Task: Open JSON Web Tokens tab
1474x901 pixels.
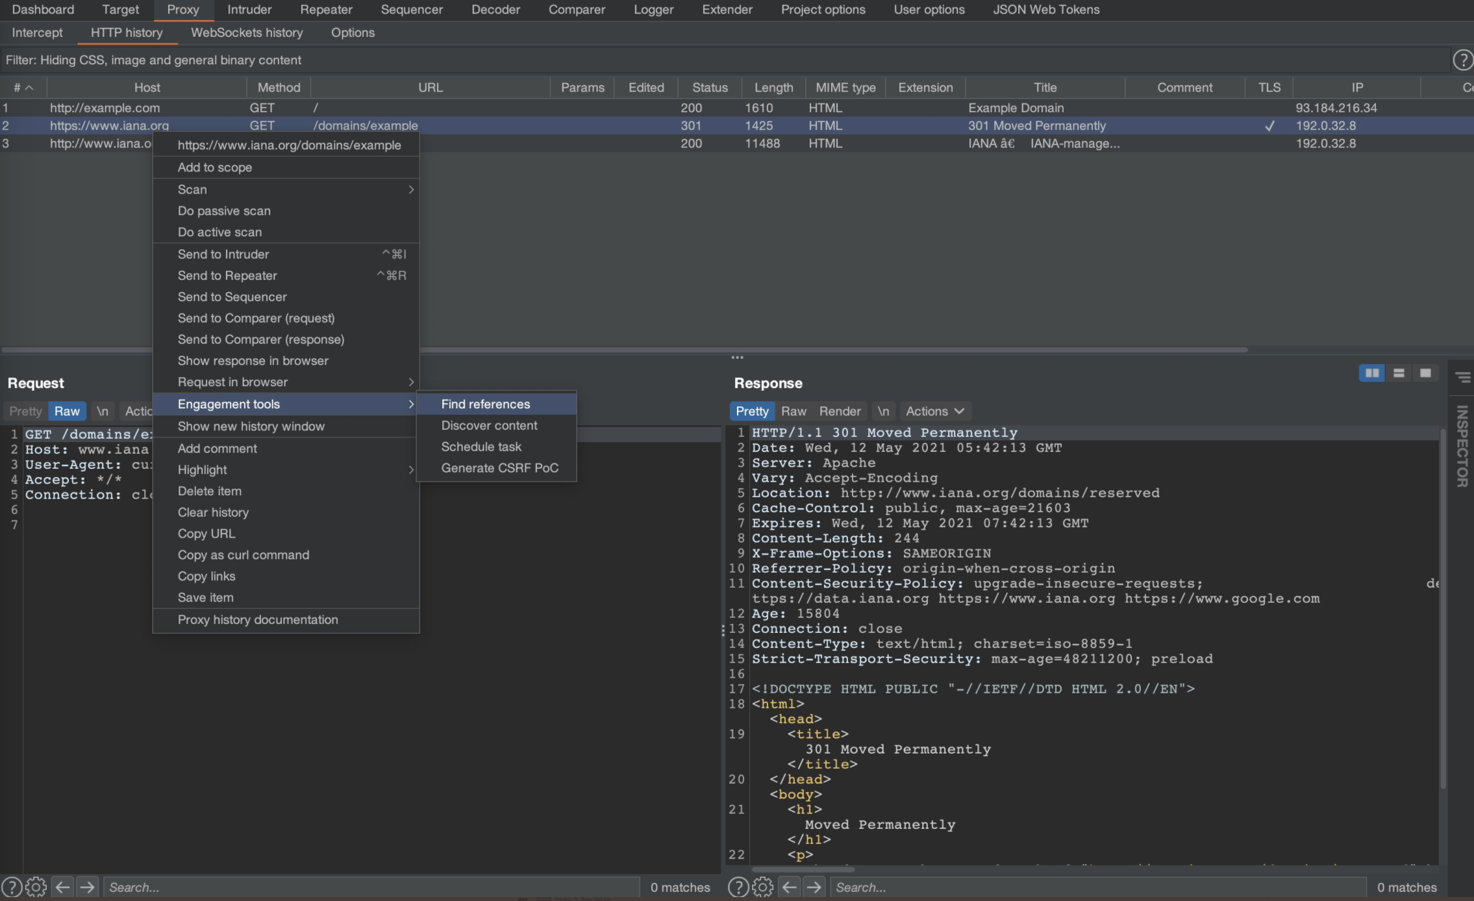Action: coord(1046,10)
